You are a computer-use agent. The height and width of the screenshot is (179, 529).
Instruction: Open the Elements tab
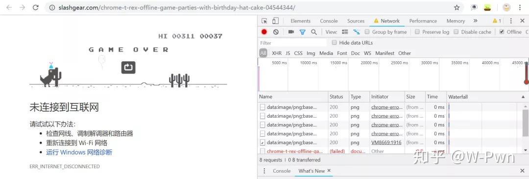(300, 21)
